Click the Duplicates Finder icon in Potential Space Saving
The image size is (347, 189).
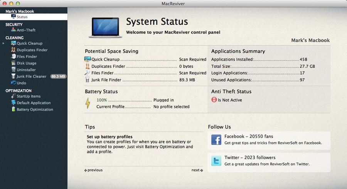tap(88, 66)
